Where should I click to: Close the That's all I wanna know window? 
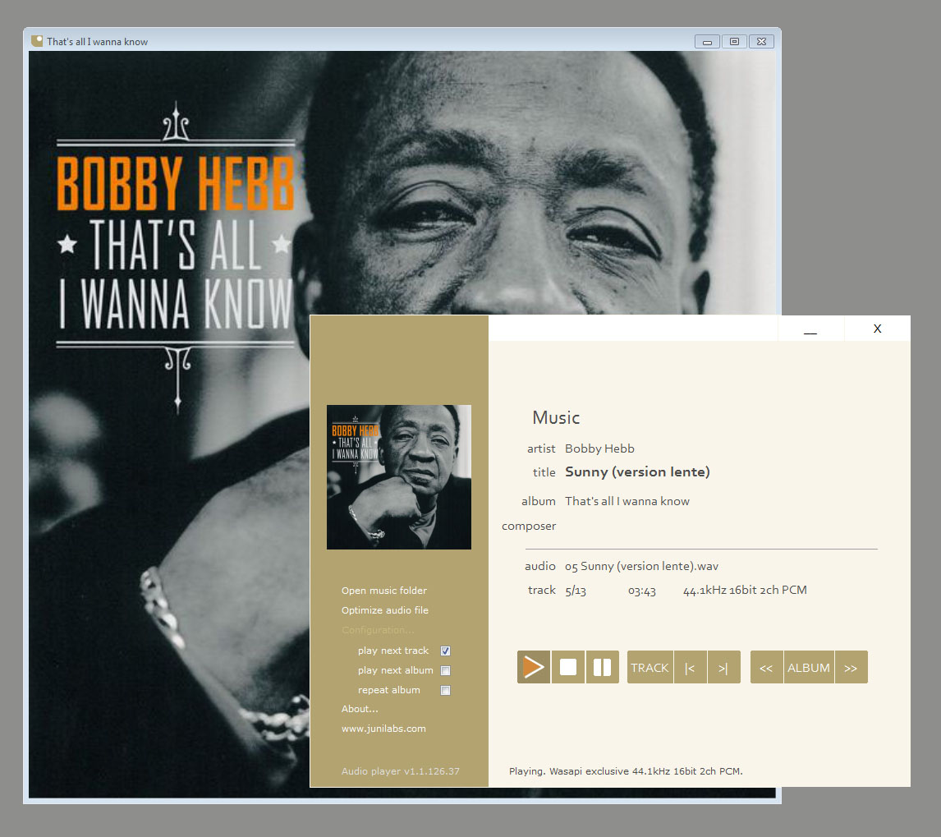point(761,41)
